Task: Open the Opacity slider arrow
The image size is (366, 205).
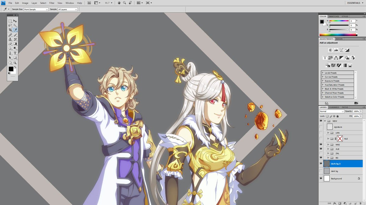Action: pos(361,111)
